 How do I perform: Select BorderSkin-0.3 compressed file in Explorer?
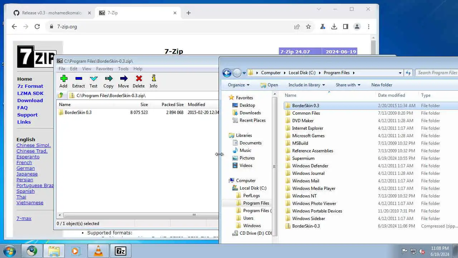point(306,226)
